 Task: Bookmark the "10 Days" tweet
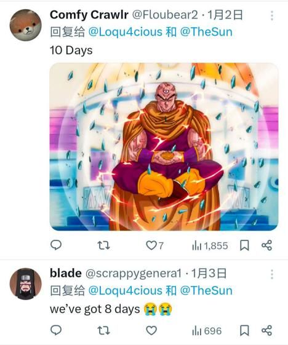pyautogui.click(x=244, y=245)
